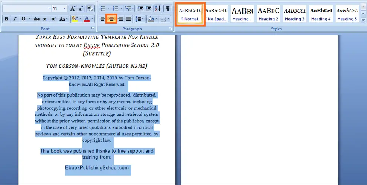Apply the Heading 3 style
The width and height of the screenshot is (367, 185).
coord(295,14)
